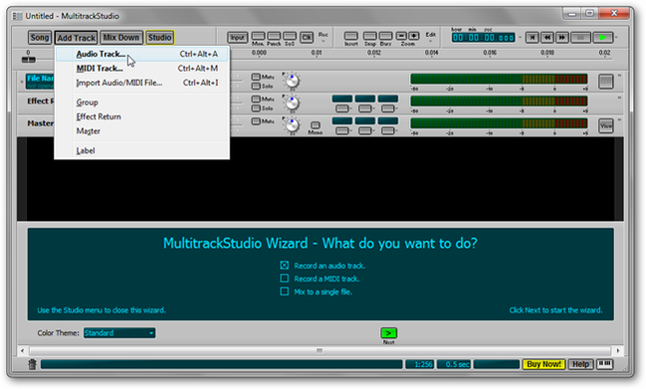The width and height of the screenshot is (646, 389).
Task: Open Effect Return's second effect slot selector button
Action: [x=365, y=108]
